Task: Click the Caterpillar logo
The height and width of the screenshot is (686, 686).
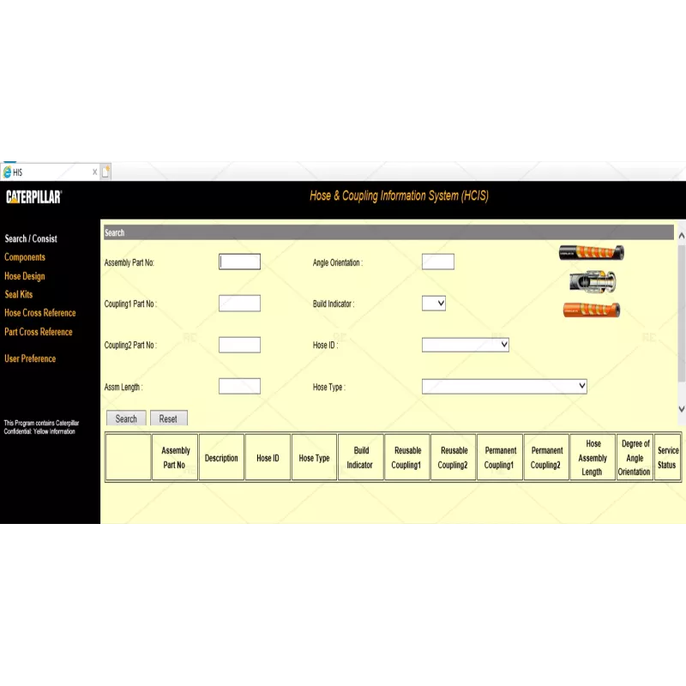Action: (34, 195)
